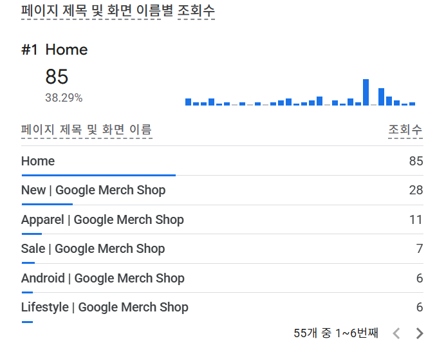Click the tallest bar in sparkline chart
Image resolution: width=446 pixels, height=361 pixels.
(366, 93)
